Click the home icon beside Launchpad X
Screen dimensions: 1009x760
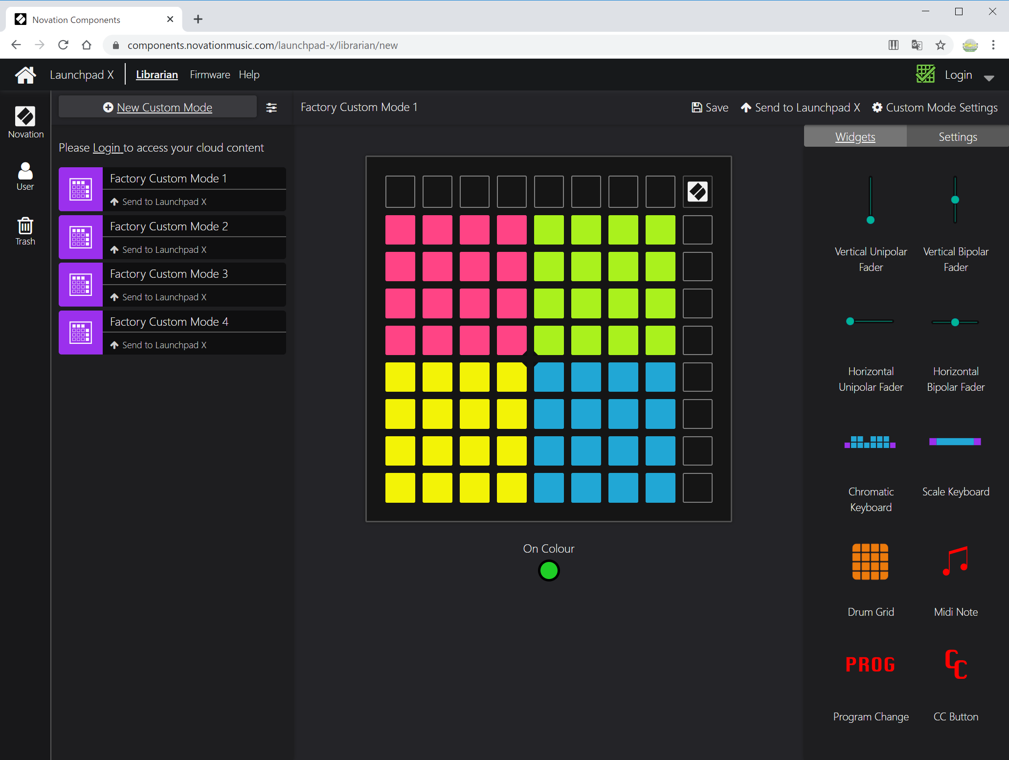[25, 75]
